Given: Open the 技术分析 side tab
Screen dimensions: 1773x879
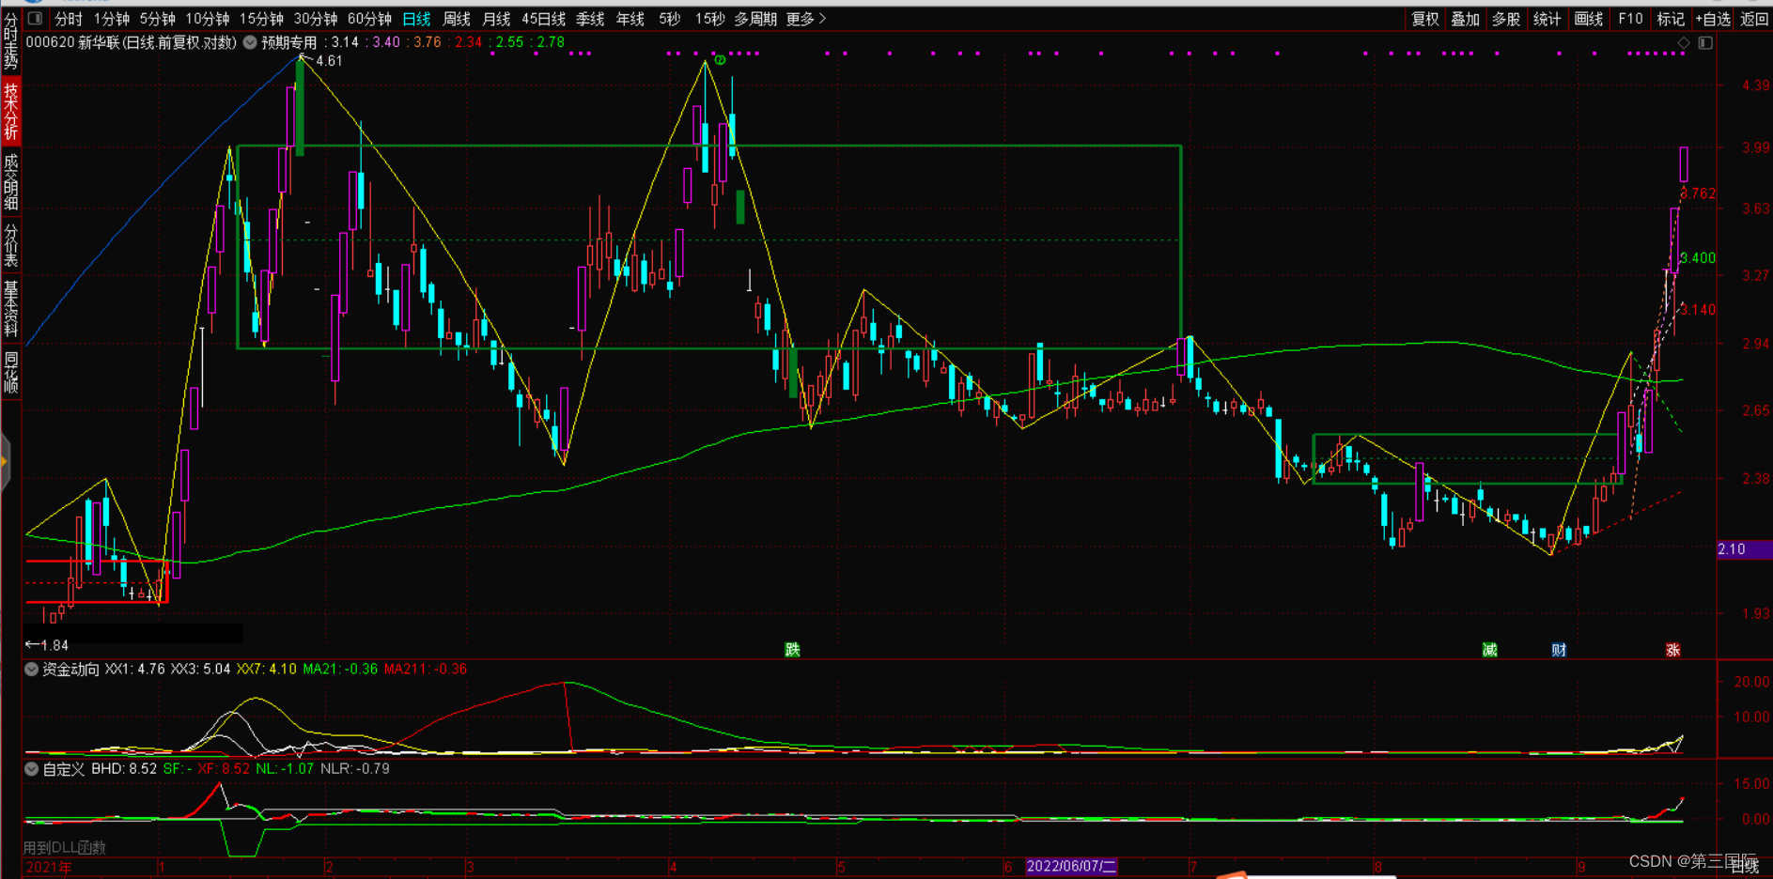Looking at the screenshot, I should [10, 112].
